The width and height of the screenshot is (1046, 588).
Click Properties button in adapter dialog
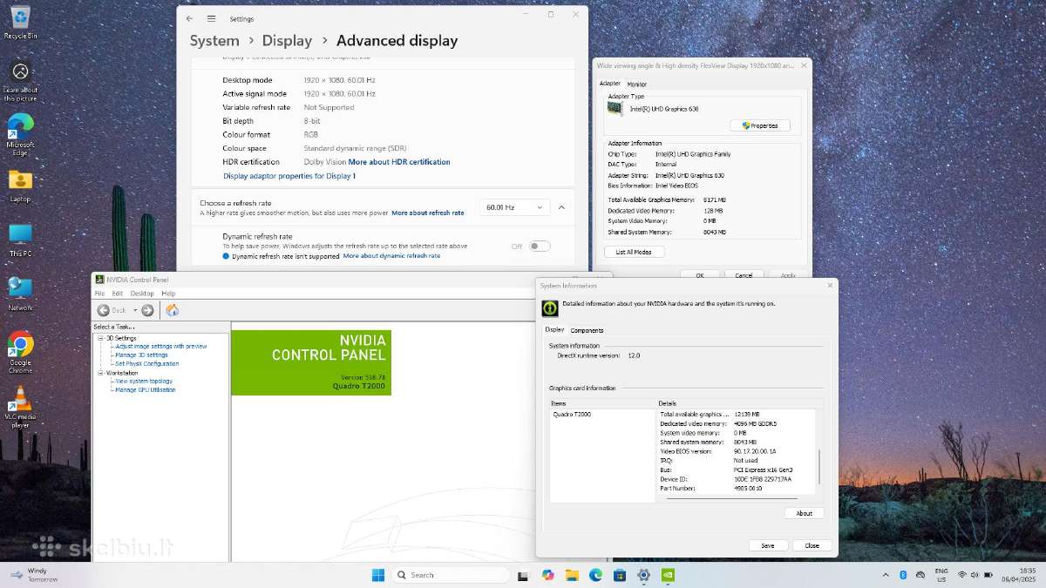tap(760, 125)
